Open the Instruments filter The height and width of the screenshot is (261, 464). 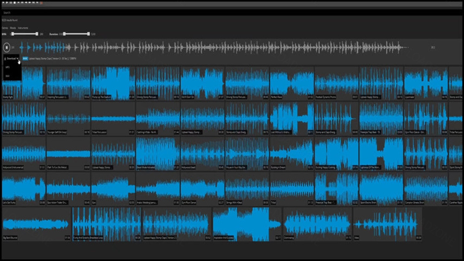point(23,28)
